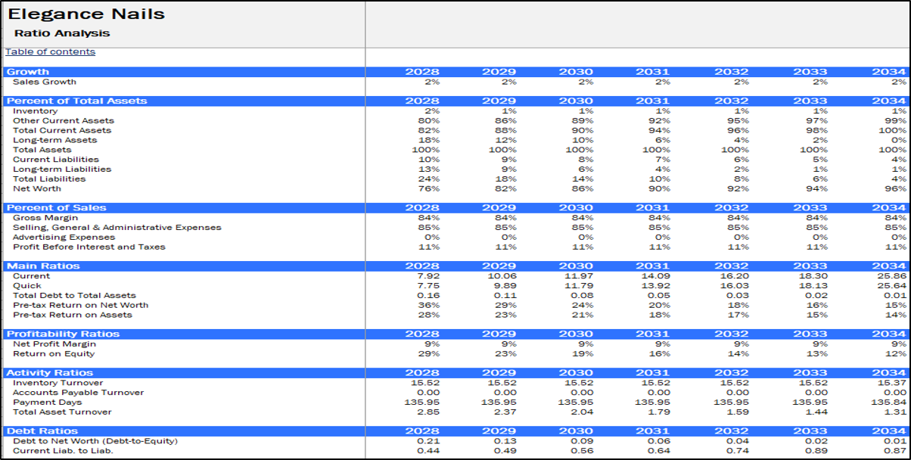Click the Sales Growth row label
The height and width of the screenshot is (460, 911).
[x=45, y=82]
